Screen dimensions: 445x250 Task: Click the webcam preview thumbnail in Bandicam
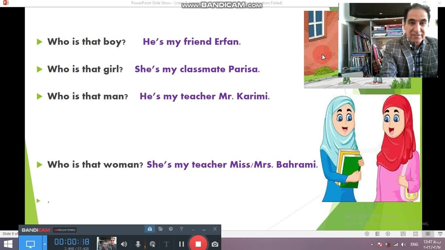[106, 244]
